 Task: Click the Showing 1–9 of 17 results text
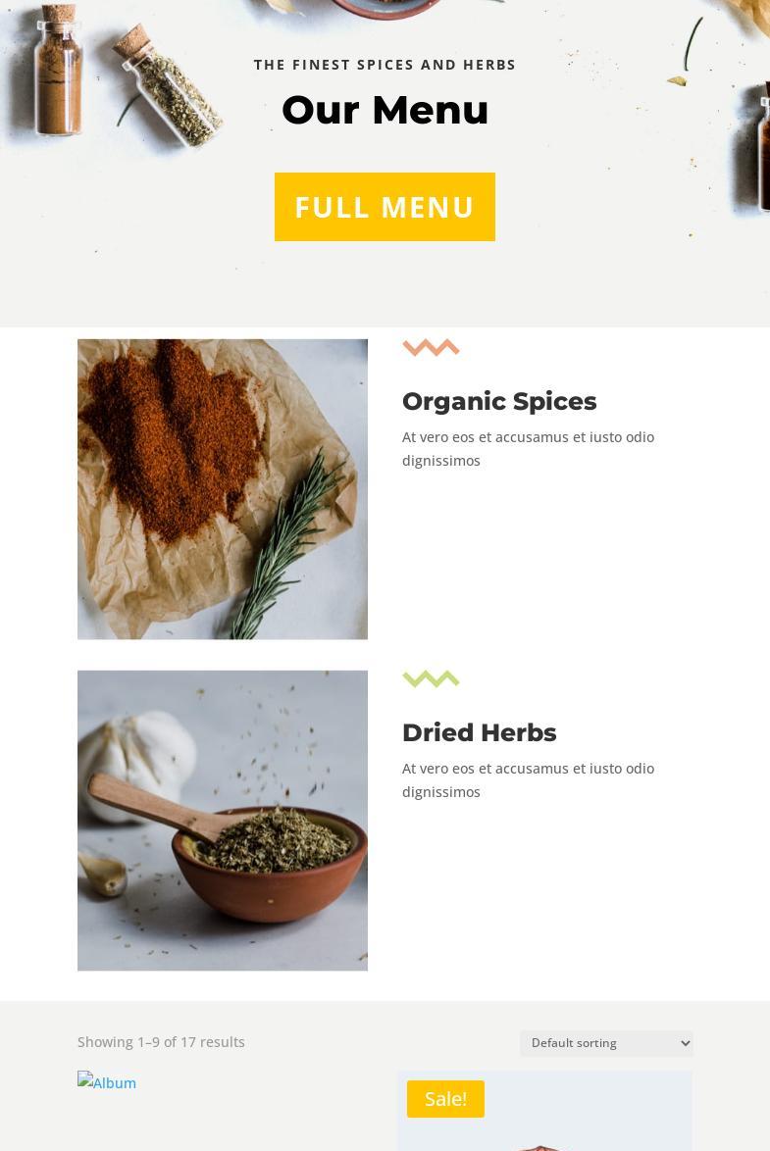click(x=161, y=1041)
